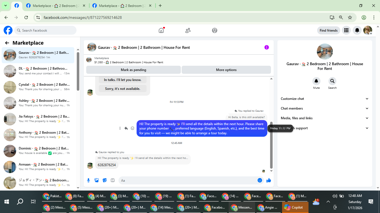Open Chrome's three-dot menu
Viewport: 380px width, 213px height.
(374, 17)
